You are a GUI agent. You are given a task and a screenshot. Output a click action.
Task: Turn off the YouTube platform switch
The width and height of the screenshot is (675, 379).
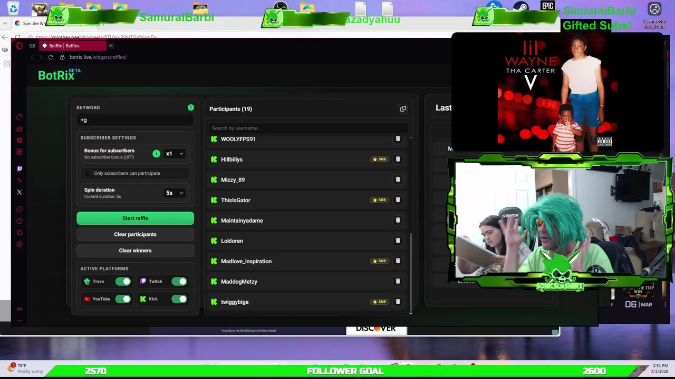click(123, 299)
